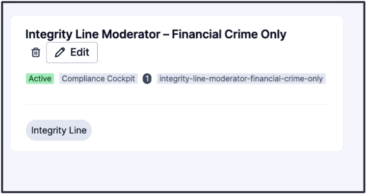Image resolution: width=367 pixels, height=195 pixels.
Task: Select the dark circular number 1 badge
Action: pos(147,79)
